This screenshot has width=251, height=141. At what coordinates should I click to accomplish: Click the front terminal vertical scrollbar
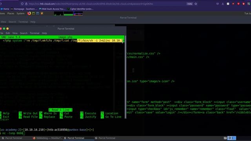tap(125, 77)
